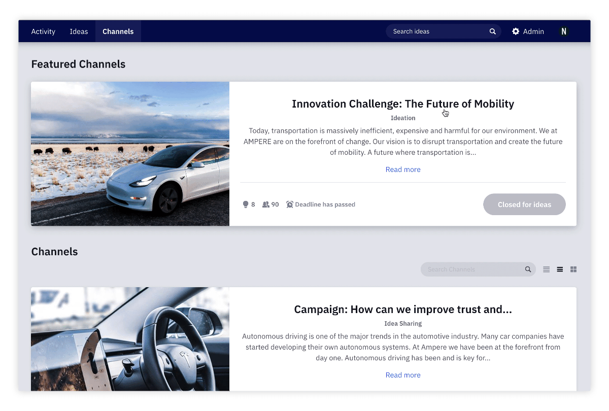The height and width of the screenshot is (411, 609).
Task: Focus the Search ideas input field
Action: pyautogui.click(x=436, y=31)
